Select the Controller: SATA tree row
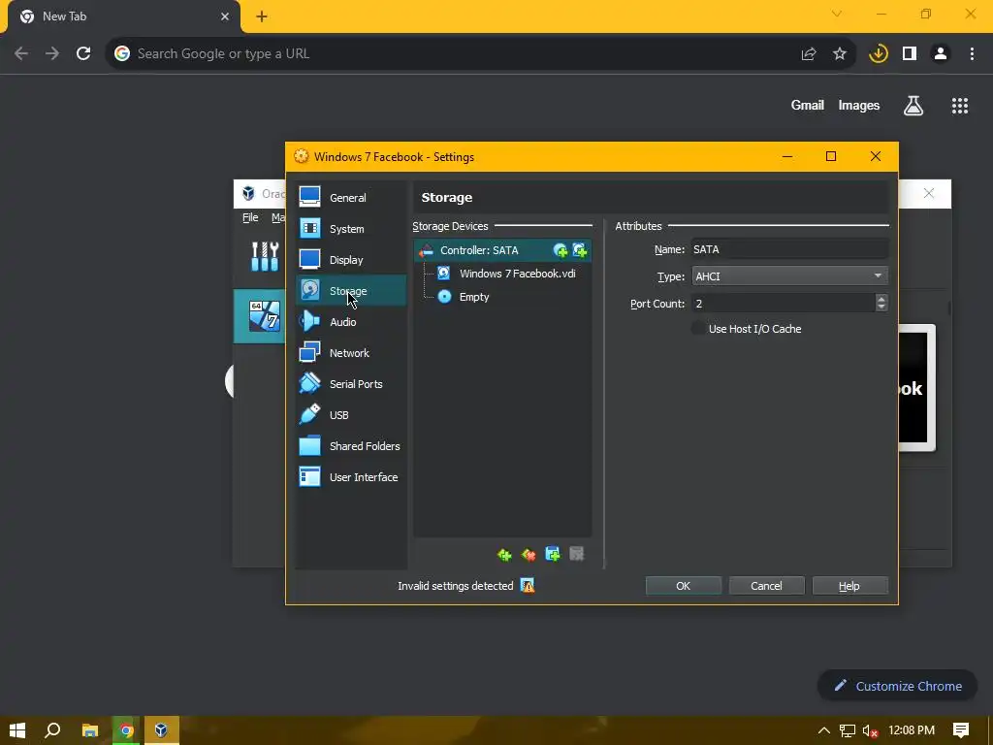 tap(502, 250)
